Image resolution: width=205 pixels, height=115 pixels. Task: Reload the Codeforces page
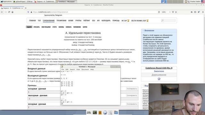click(9, 12)
